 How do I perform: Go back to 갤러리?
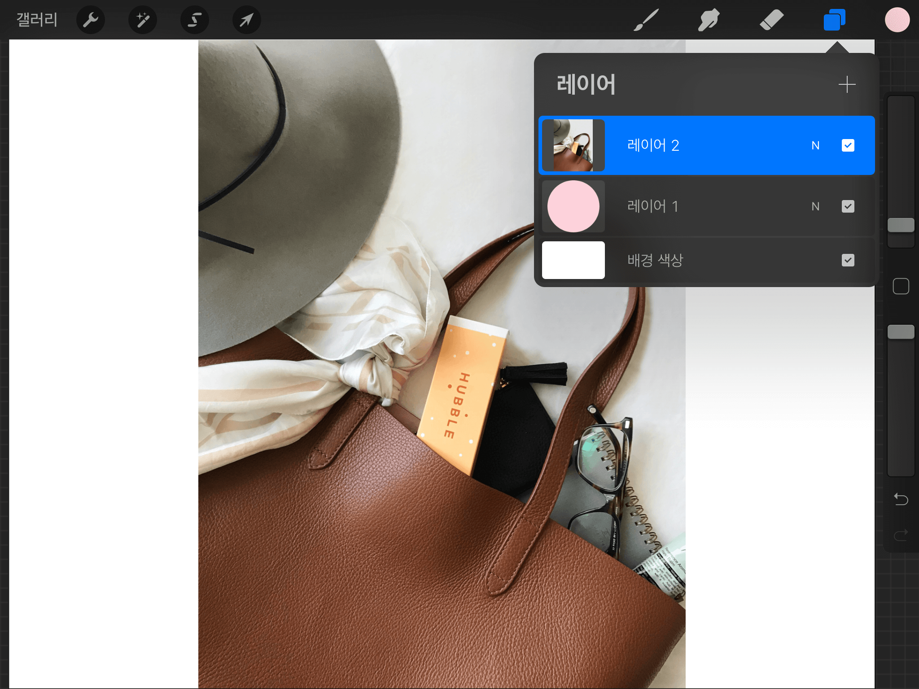(x=37, y=20)
